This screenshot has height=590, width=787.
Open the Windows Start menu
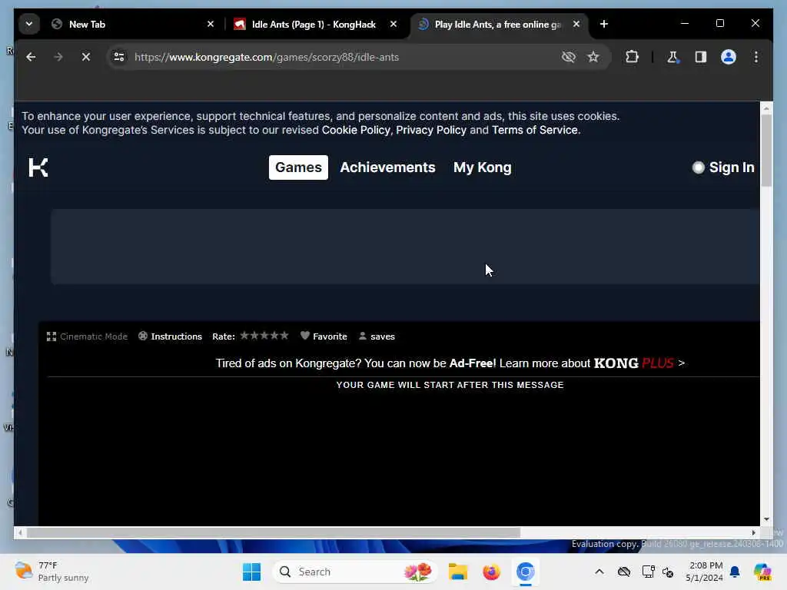(x=251, y=572)
